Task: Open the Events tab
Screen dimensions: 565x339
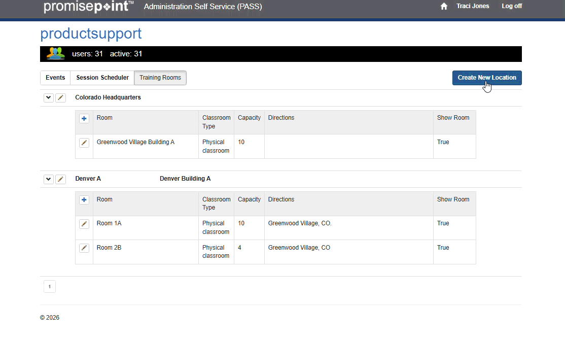Action: click(x=55, y=78)
